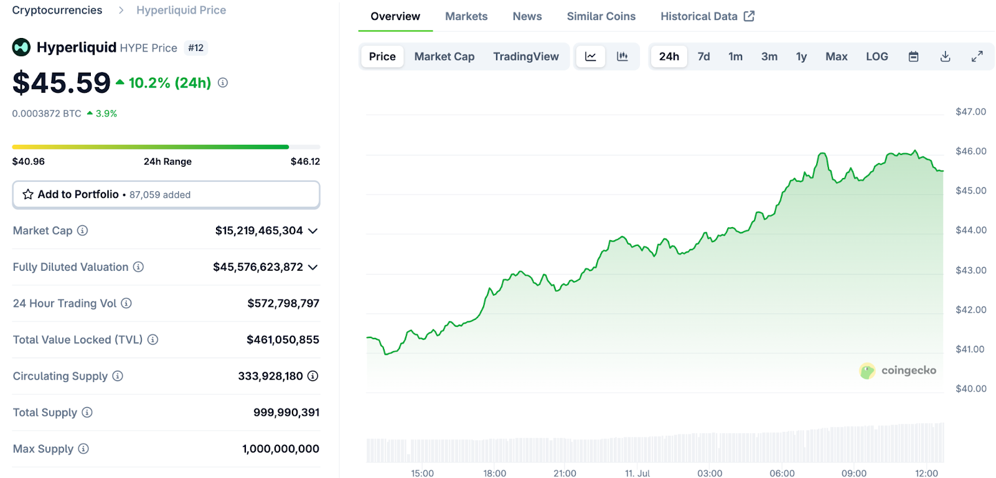The width and height of the screenshot is (996, 478).
Task: Switch chart to Market Cap mode
Action: [x=444, y=57]
